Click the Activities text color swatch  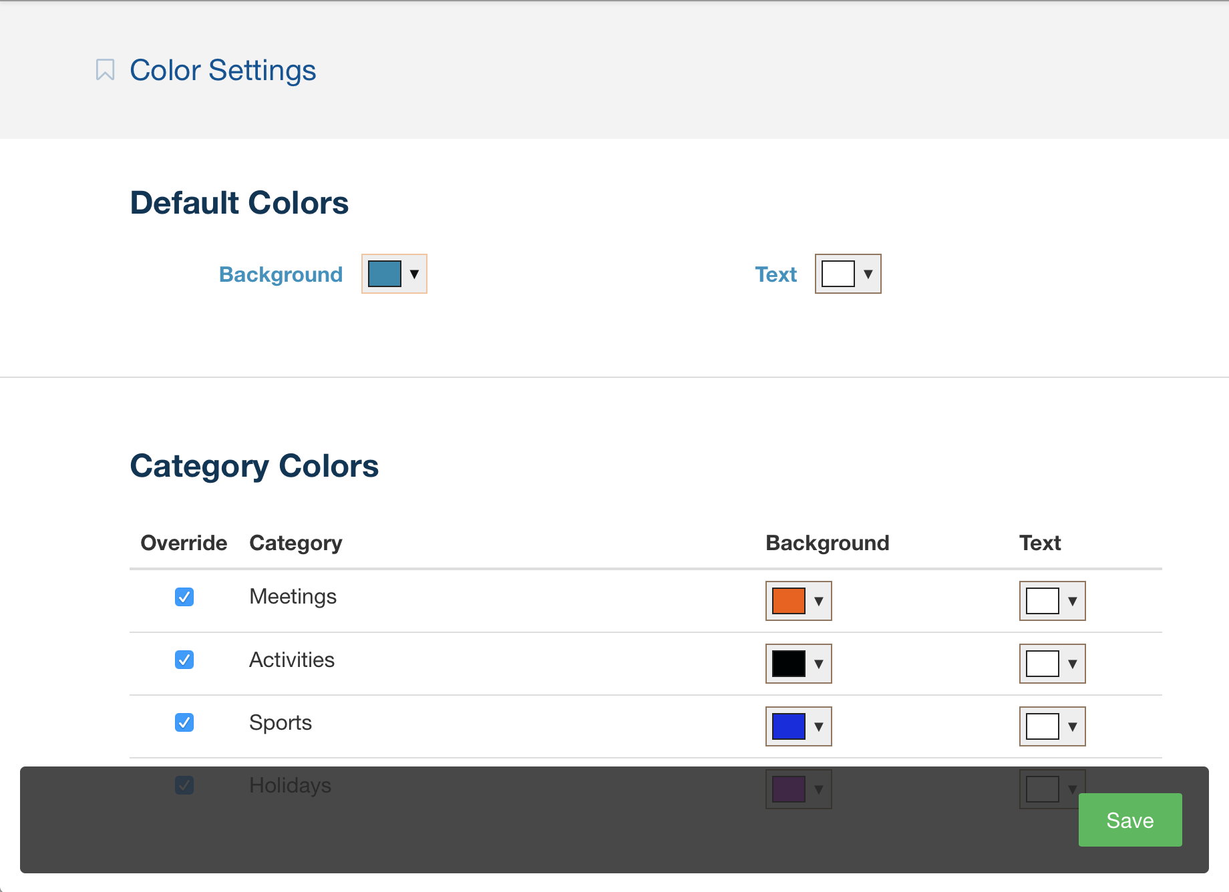tap(1043, 664)
